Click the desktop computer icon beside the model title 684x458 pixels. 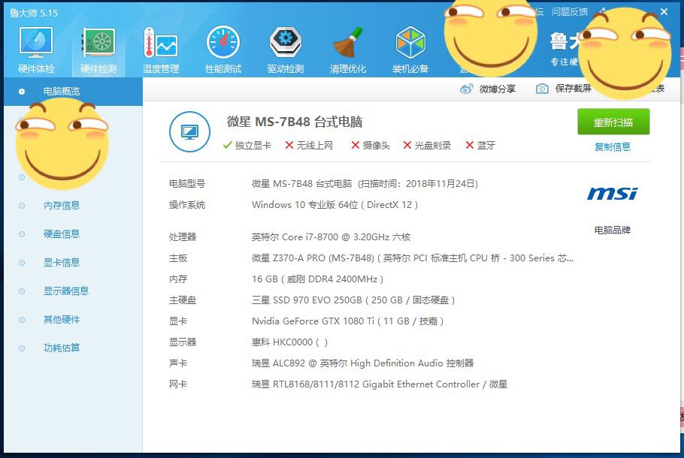(189, 131)
